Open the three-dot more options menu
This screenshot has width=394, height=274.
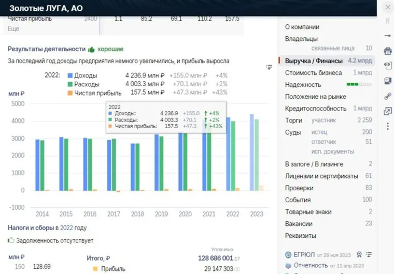[387, 126]
